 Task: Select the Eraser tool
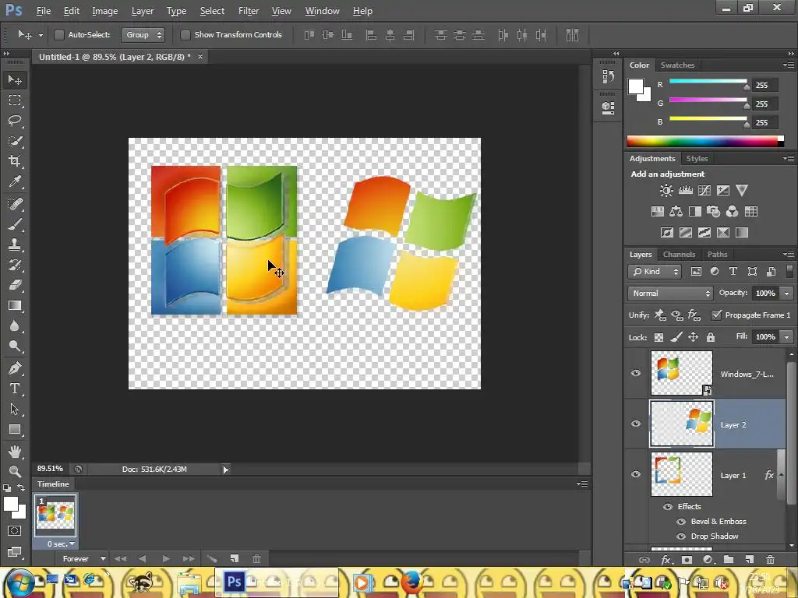pos(15,285)
